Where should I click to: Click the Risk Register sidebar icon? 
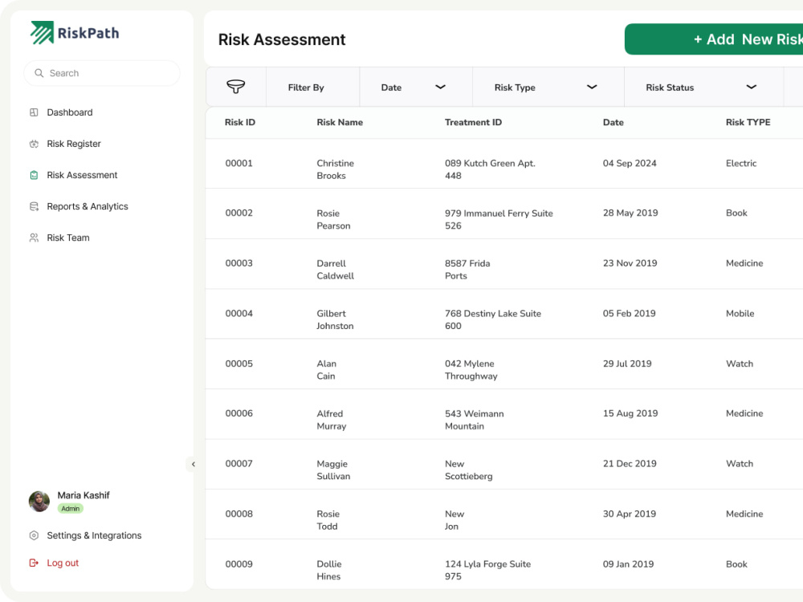[x=34, y=144]
